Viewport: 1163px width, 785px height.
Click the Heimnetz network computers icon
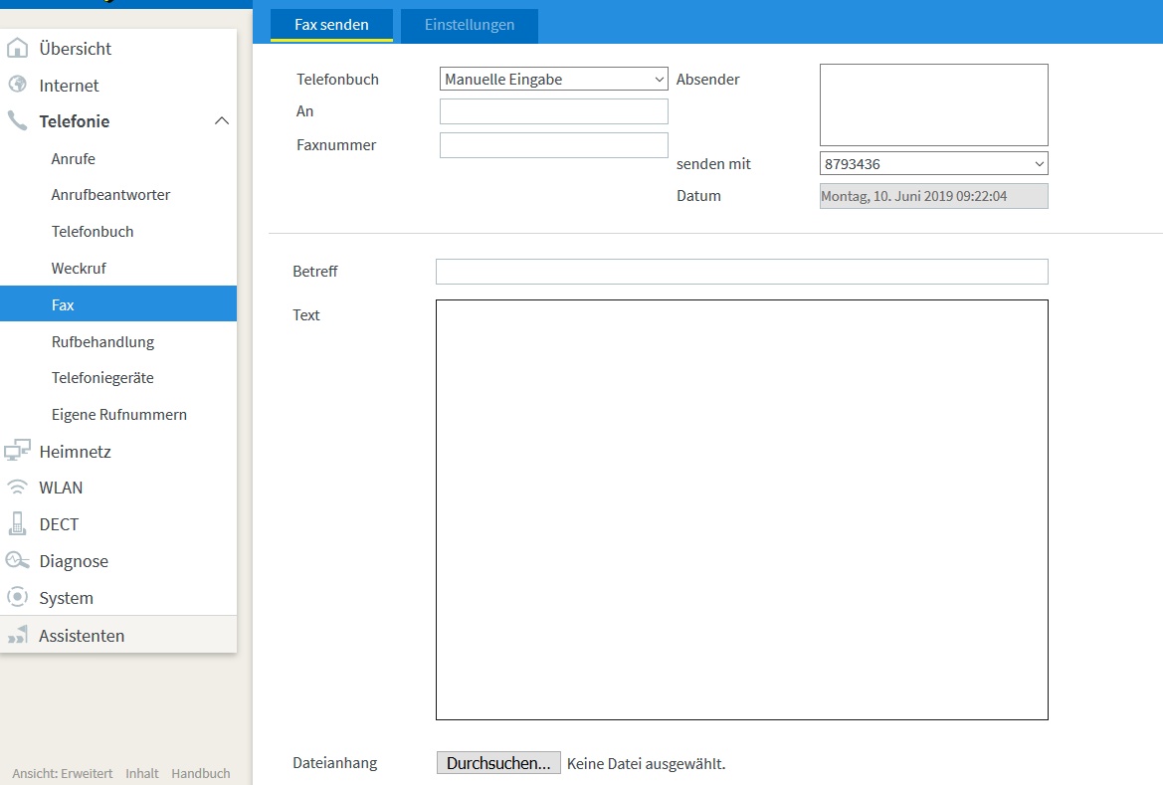click(x=17, y=451)
